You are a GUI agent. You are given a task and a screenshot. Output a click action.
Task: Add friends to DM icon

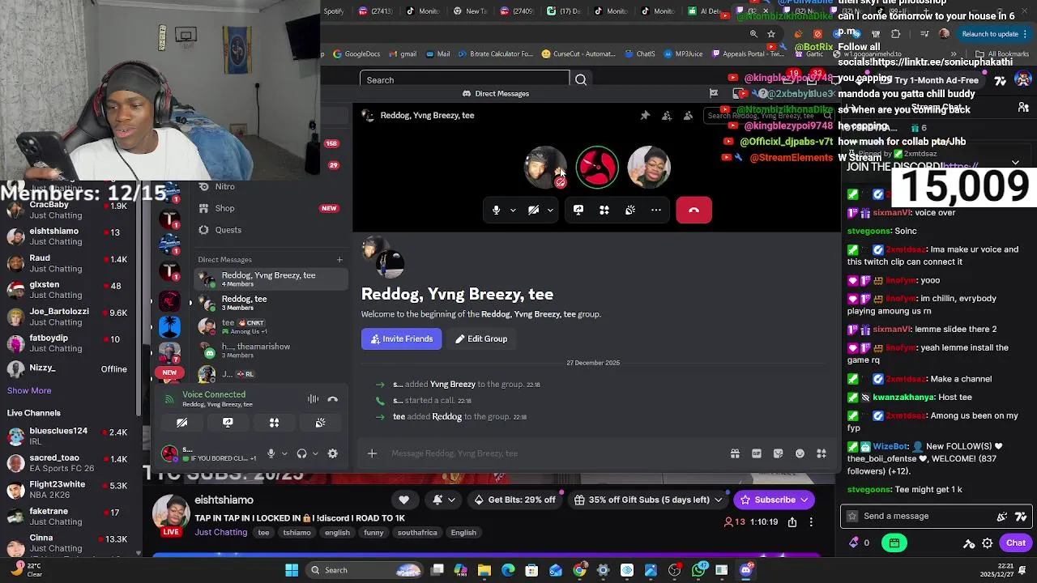point(666,116)
